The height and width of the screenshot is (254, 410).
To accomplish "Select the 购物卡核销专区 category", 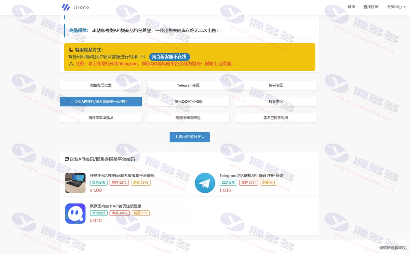I will [x=188, y=118].
